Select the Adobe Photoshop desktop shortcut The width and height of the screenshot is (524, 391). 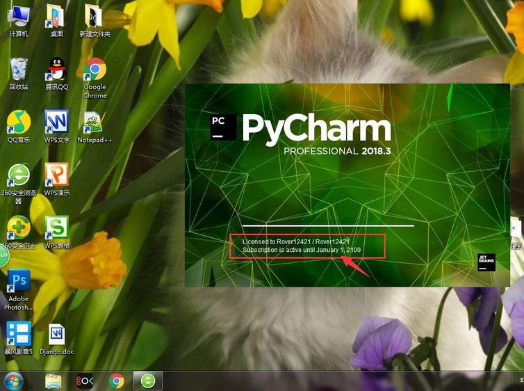click(x=19, y=289)
